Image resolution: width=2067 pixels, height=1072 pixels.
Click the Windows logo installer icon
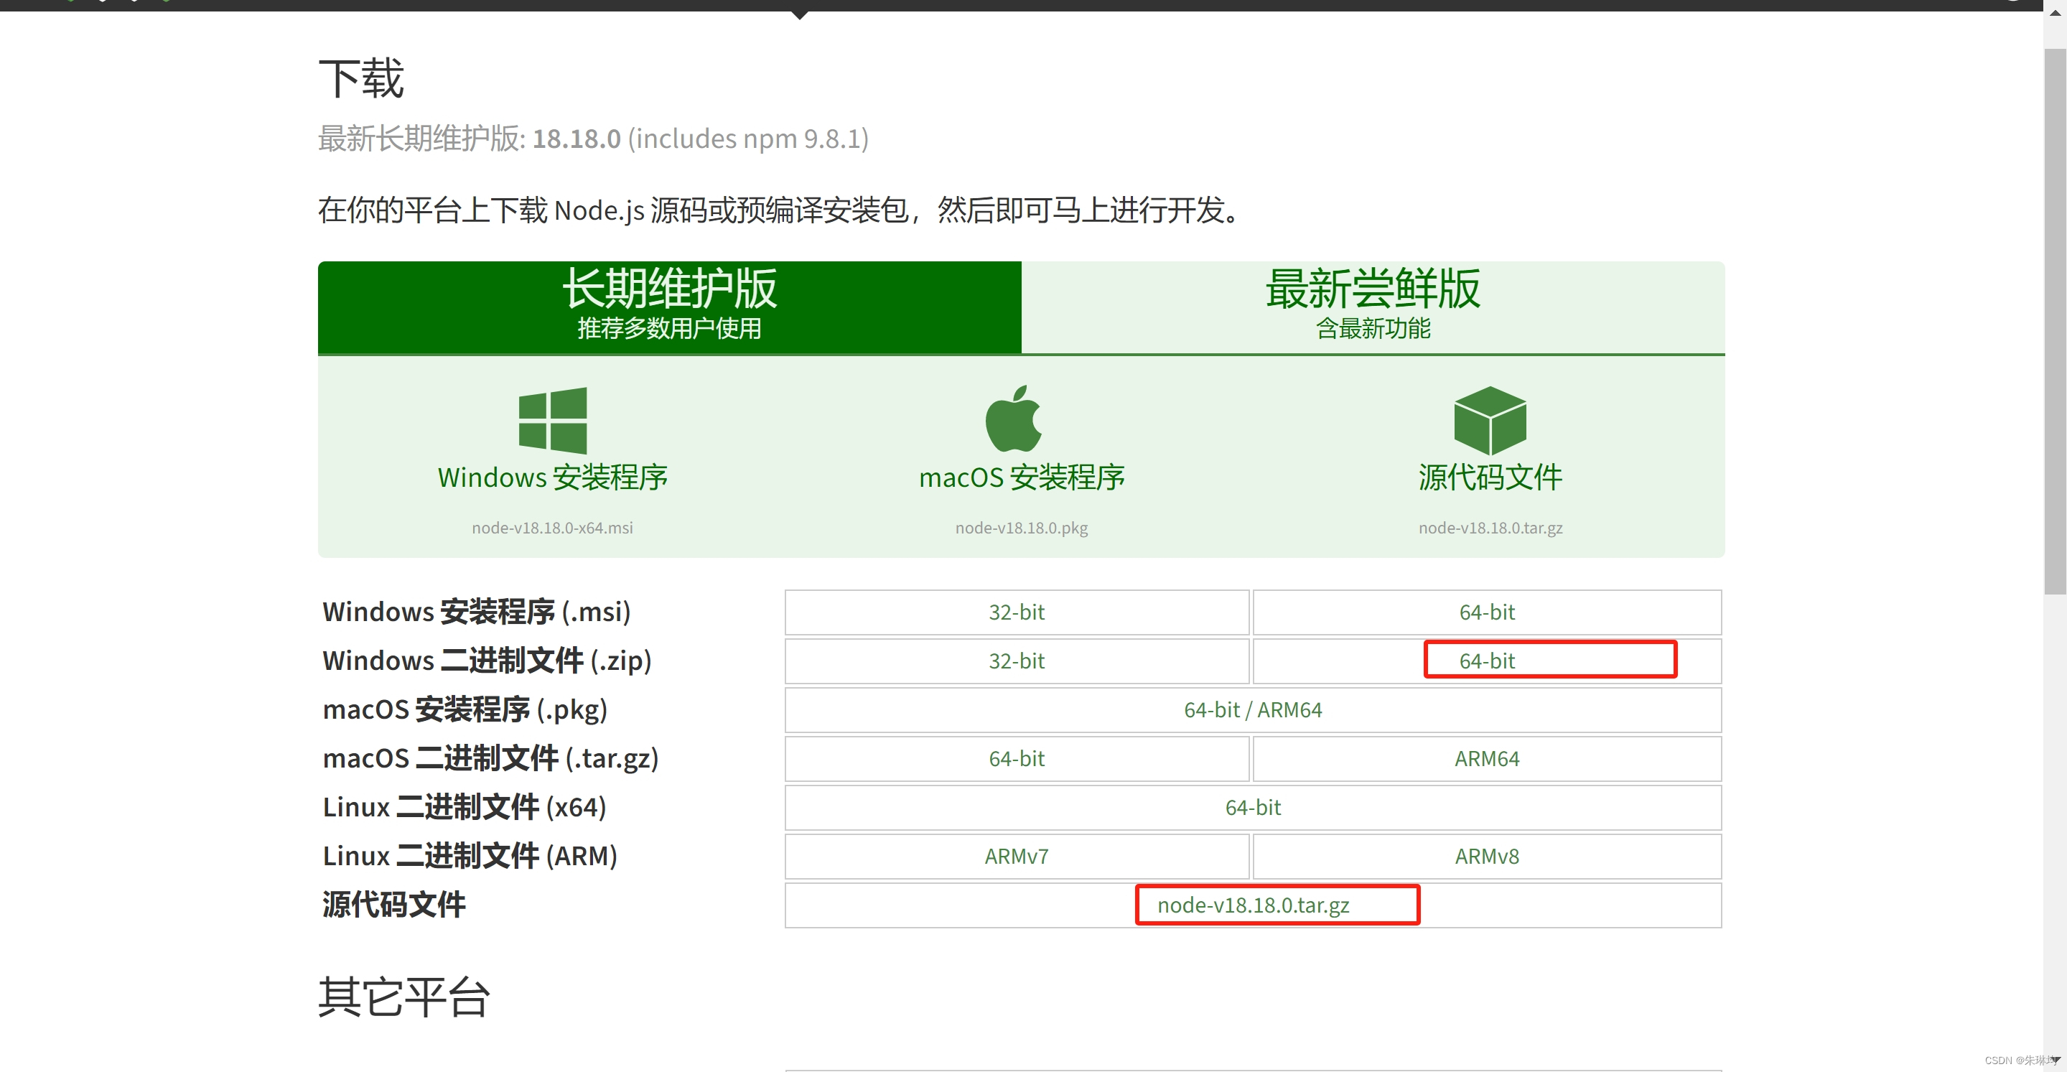click(x=552, y=421)
